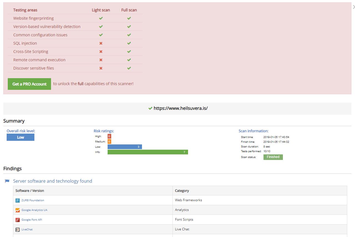Click the red X for SQL injection light scan
This screenshot has height=237, width=355.
point(101,43)
